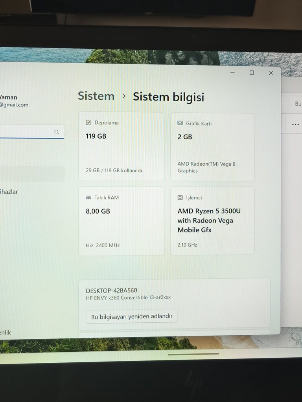Screen dimensions: 302x402
Task: Focus the settings search field
Action: (x=32, y=132)
